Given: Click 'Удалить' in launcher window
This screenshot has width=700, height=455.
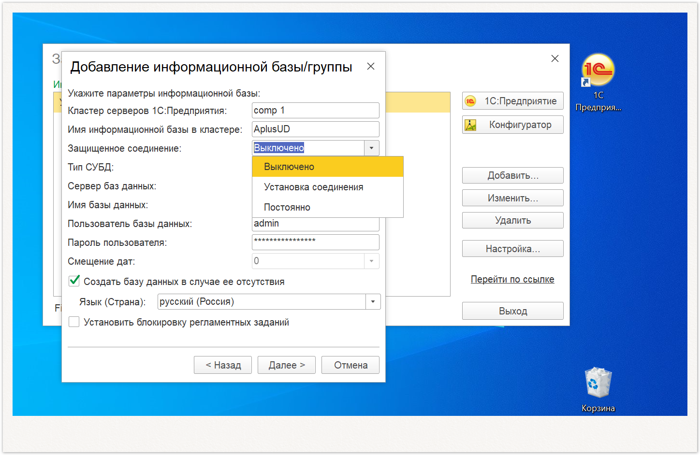Looking at the screenshot, I should pyautogui.click(x=513, y=220).
